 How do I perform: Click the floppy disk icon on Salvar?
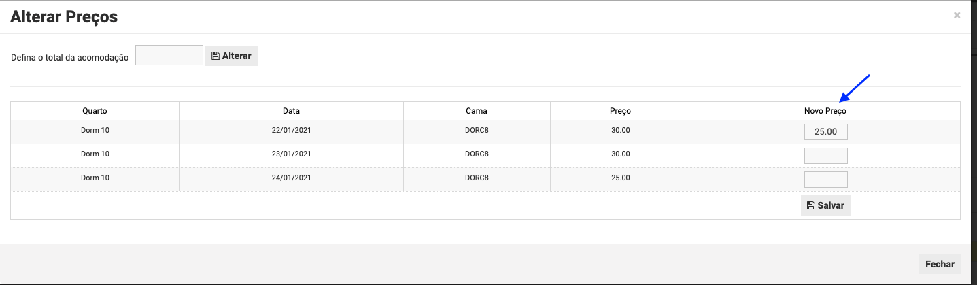810,205
